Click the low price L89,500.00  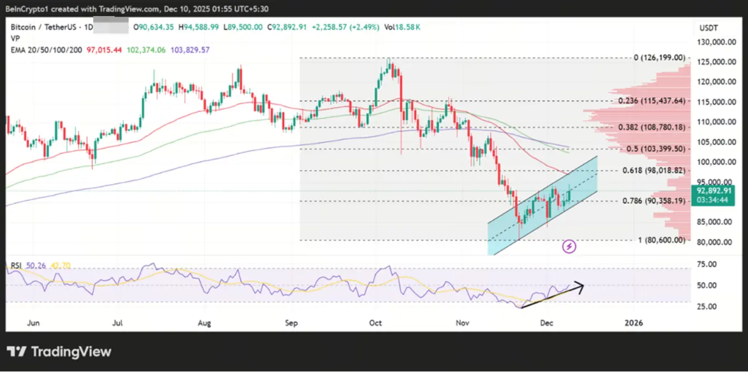pos(243,27)
